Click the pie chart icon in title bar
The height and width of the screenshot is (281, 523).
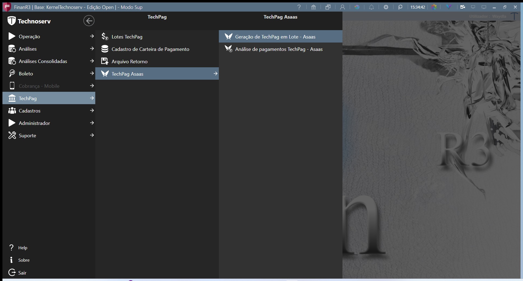[357, 7]
